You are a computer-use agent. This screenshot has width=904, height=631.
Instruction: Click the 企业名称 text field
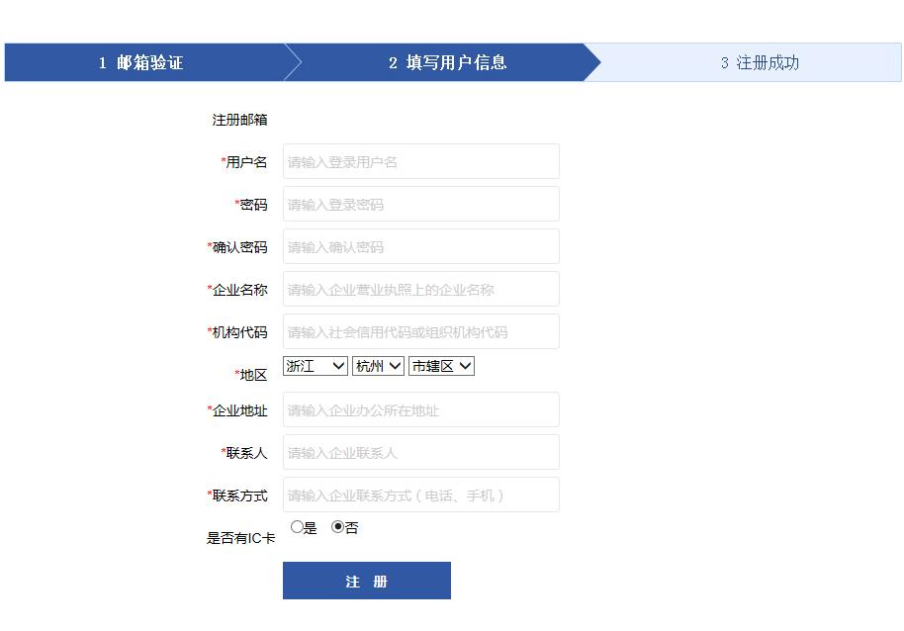(x=420, y=289)
